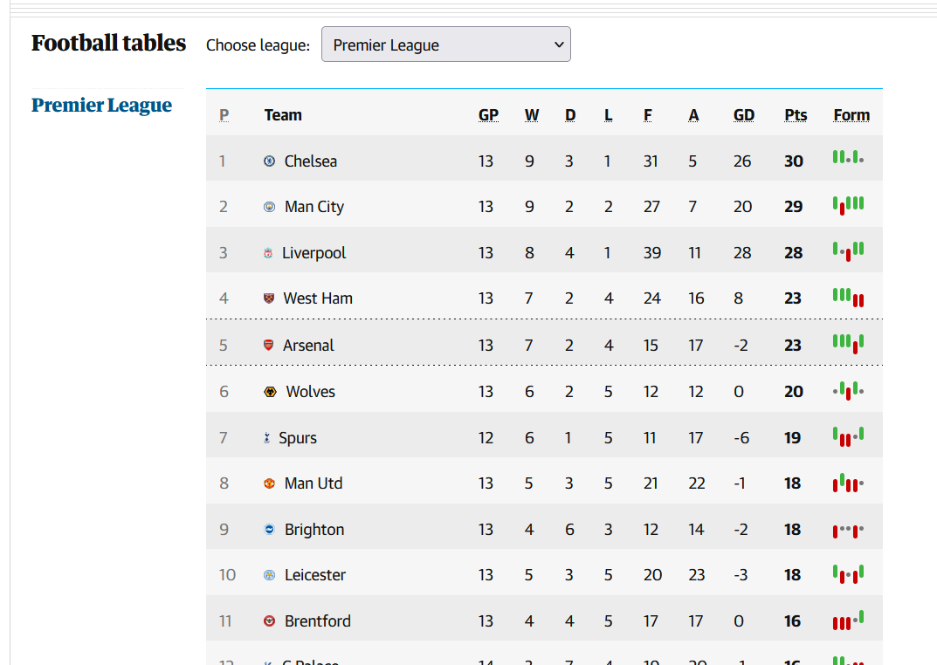Click the Man City club crest icon

point(270,207)
